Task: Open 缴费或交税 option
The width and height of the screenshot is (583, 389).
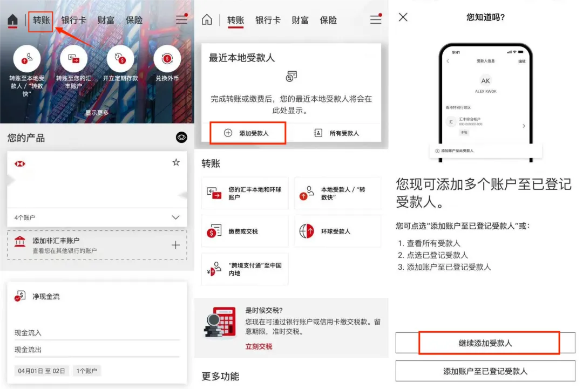Action: point(245,231)
